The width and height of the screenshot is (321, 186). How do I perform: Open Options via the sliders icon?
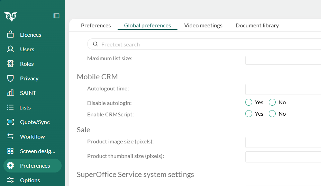[10, 180]
